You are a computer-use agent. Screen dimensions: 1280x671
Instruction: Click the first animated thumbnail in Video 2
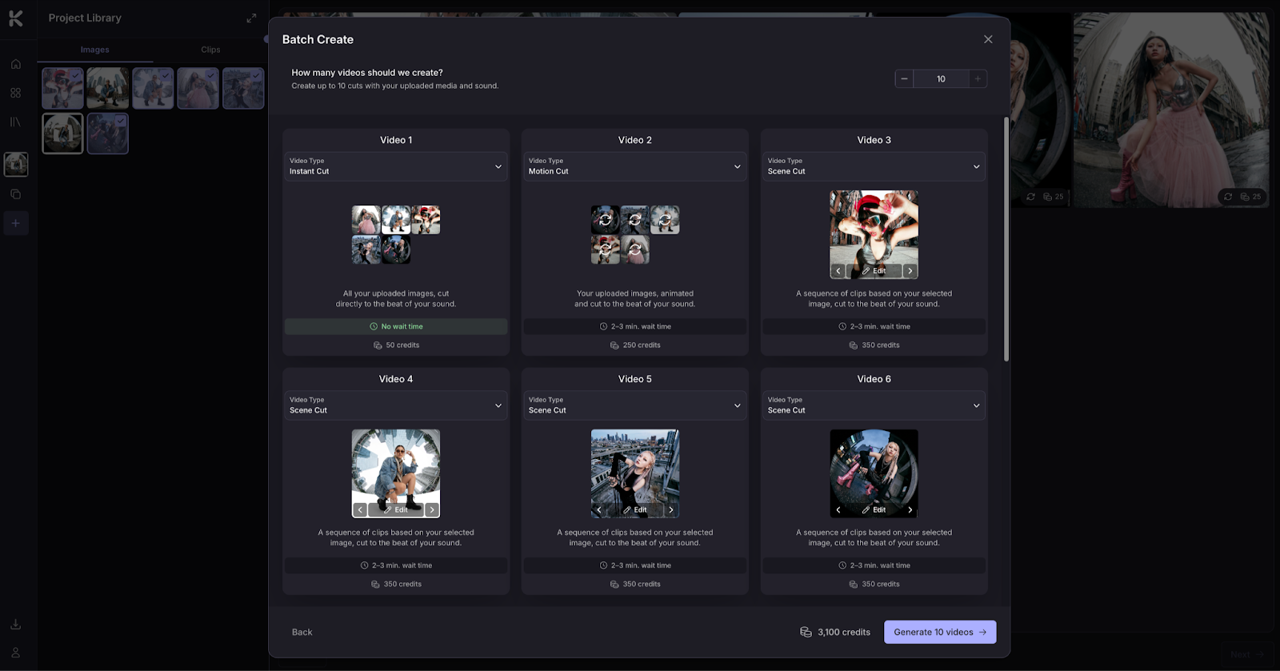click(x=606, y=220)
